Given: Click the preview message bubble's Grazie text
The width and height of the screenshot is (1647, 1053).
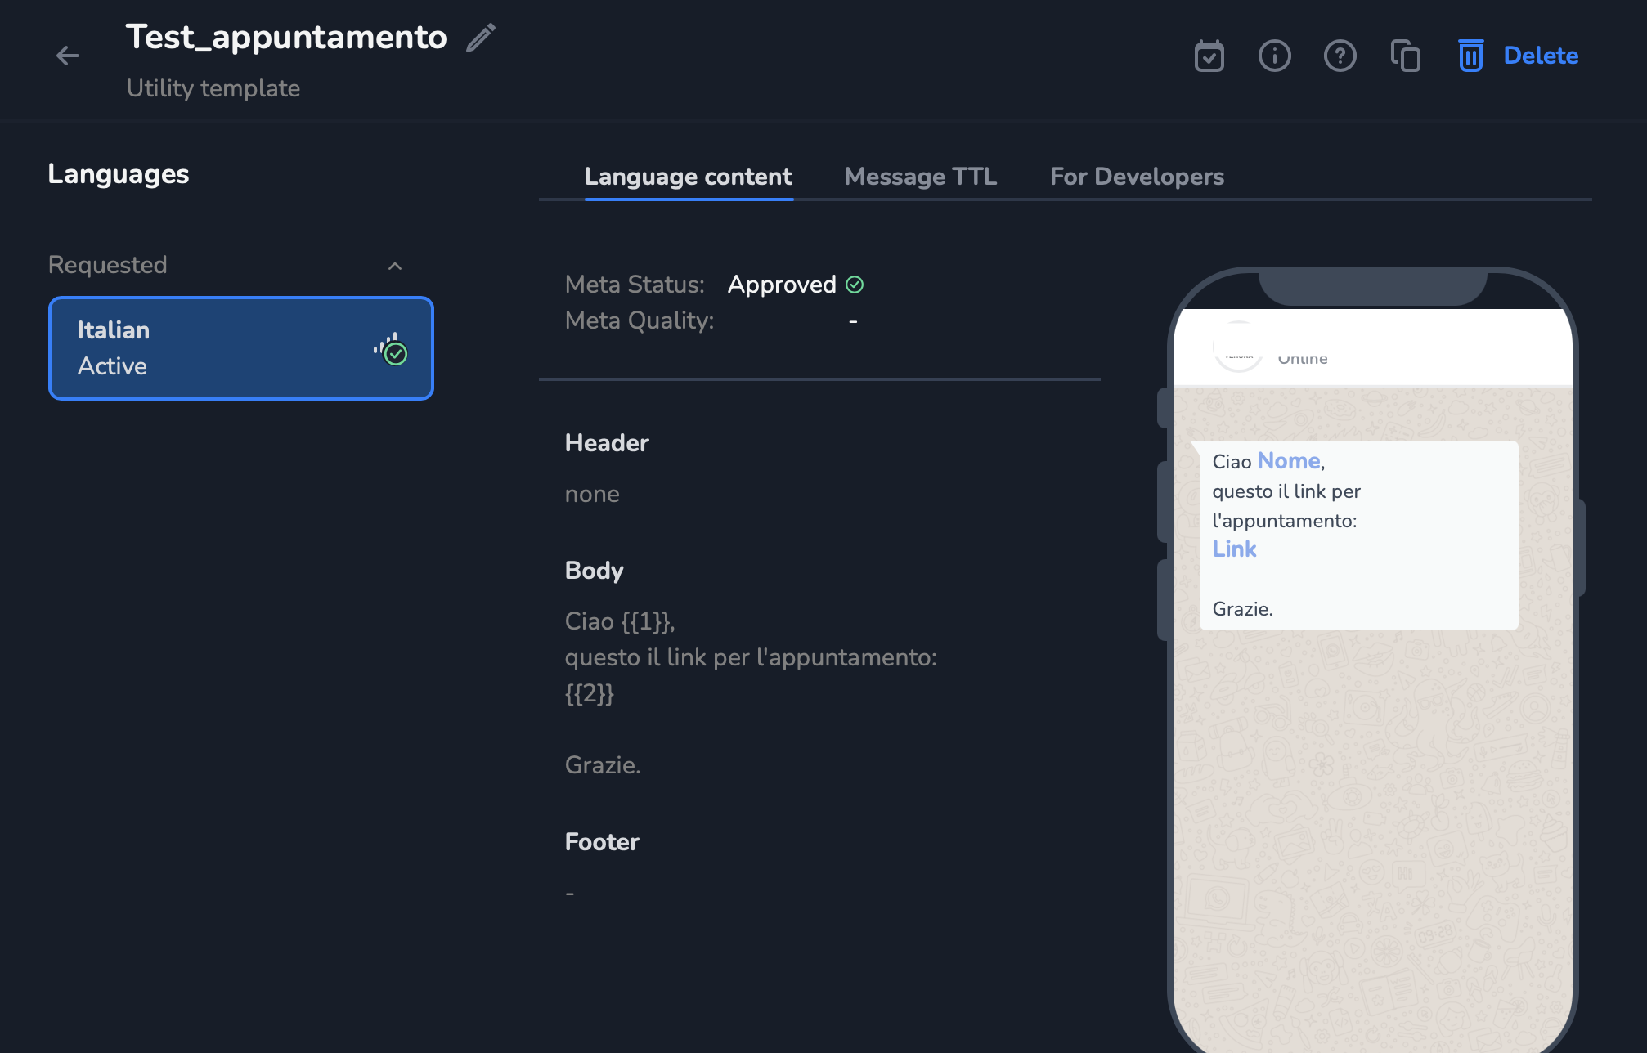Looking at the screenshot, I should tap(1242, 609).
